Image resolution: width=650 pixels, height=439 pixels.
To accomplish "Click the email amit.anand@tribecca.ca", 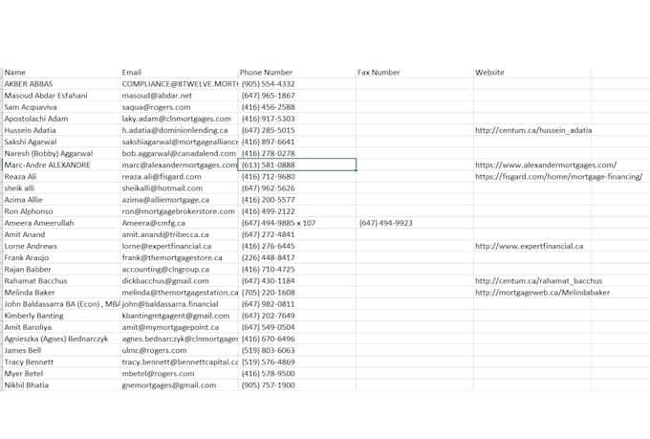I will coord(165,235).
